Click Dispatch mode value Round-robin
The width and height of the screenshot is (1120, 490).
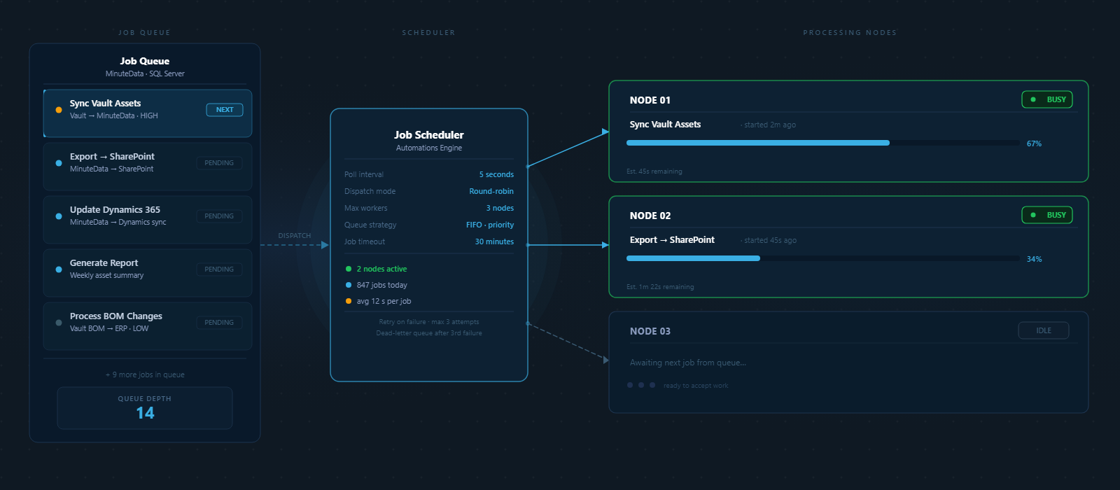[x=491, y=191]
